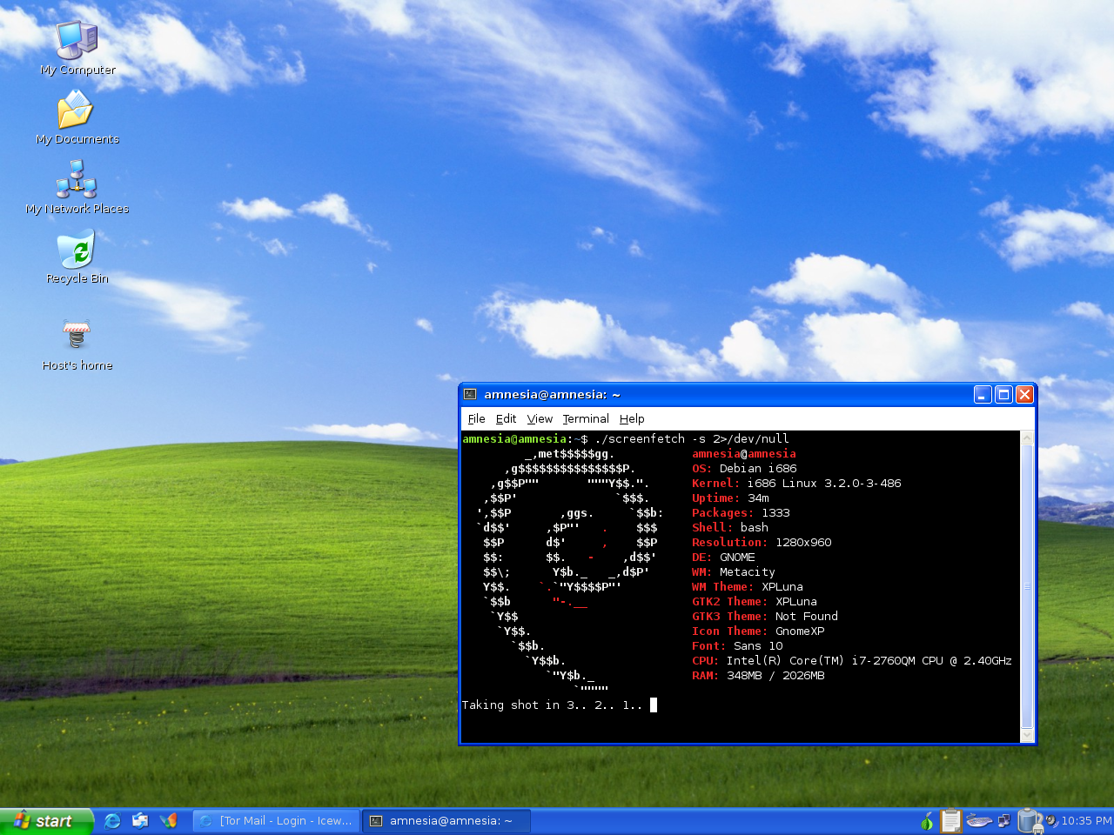
Task: Select the Recycle Bin desktop icon
Action: (77, 257)
